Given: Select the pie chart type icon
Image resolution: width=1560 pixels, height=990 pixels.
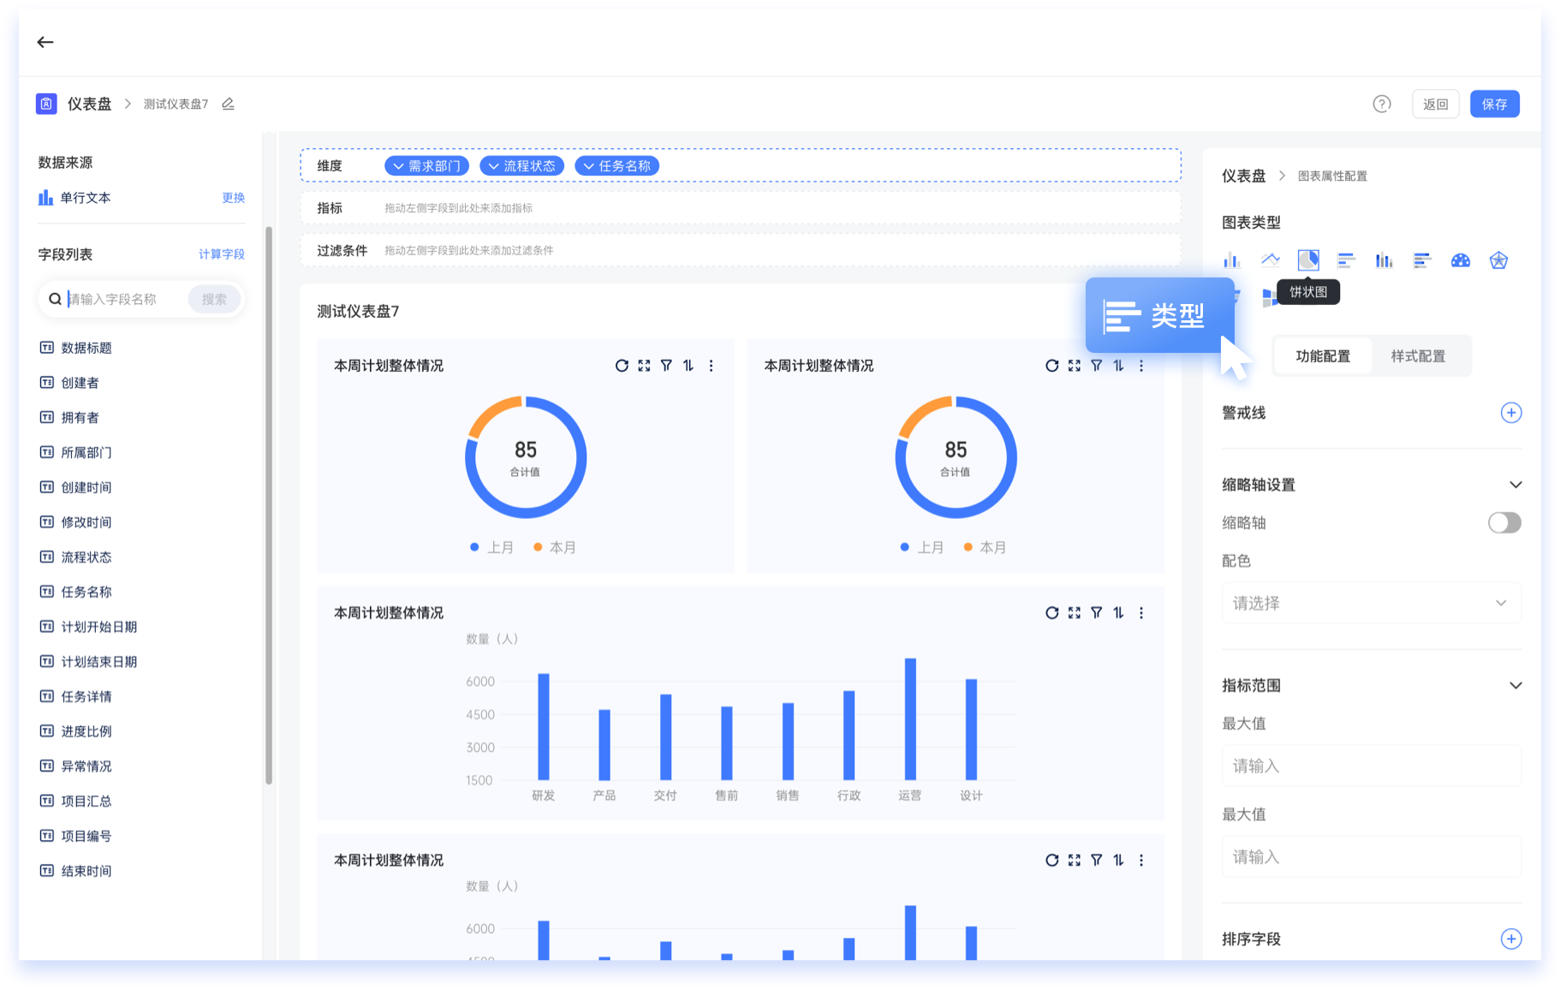Looking at the screenshot, I should tap(1308, 260).
